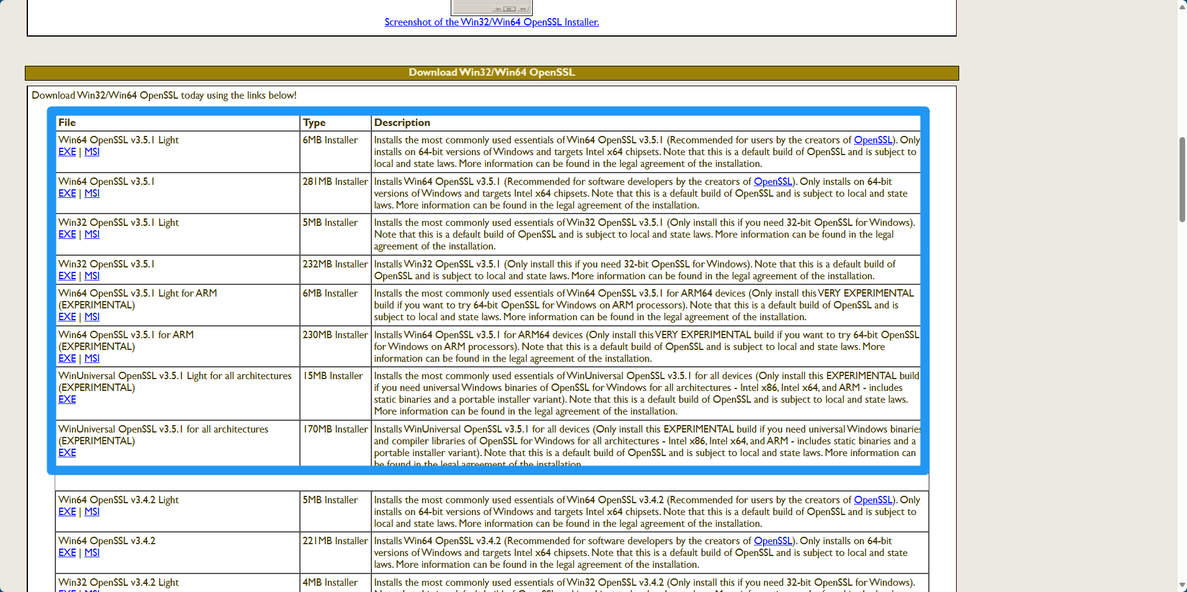Click the scrollbar down arrow
This screenshot has height=592, width=1187.
(x=1182, y=585)
